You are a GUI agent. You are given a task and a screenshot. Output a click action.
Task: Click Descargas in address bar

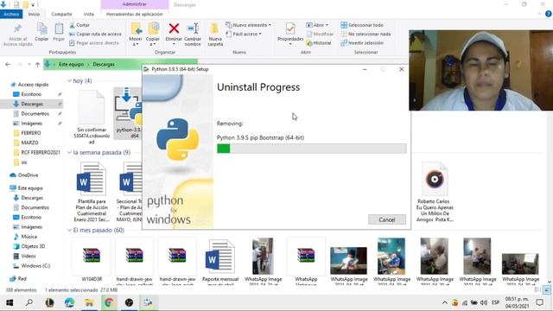point(104,64)
